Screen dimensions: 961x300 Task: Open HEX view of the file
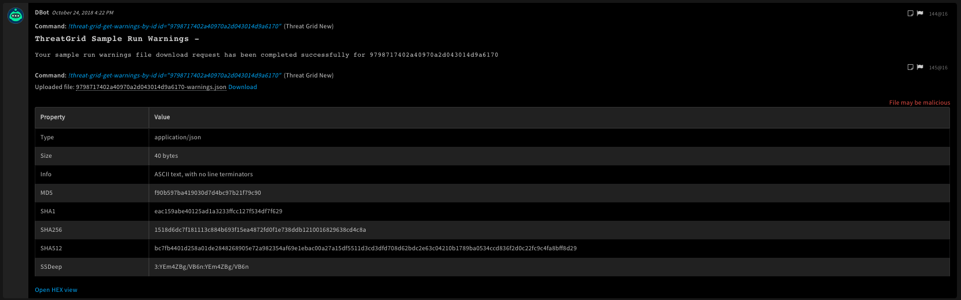56,290
